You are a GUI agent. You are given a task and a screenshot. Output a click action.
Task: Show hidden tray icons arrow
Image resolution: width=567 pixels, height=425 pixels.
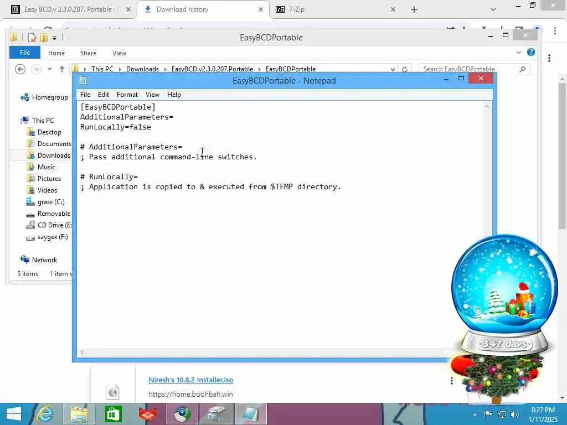point(475,414)
